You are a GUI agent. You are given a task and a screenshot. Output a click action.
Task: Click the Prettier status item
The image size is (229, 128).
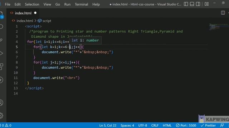coord(208,126)
